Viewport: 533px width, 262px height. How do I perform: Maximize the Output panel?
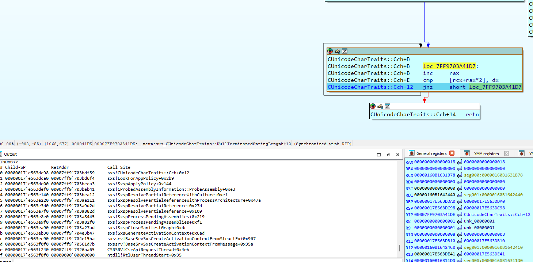click(x=379, y=155)
